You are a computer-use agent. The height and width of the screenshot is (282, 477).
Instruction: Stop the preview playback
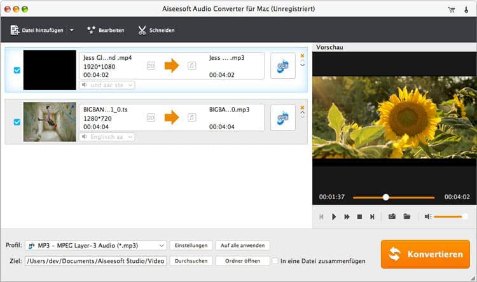(359, 216)
